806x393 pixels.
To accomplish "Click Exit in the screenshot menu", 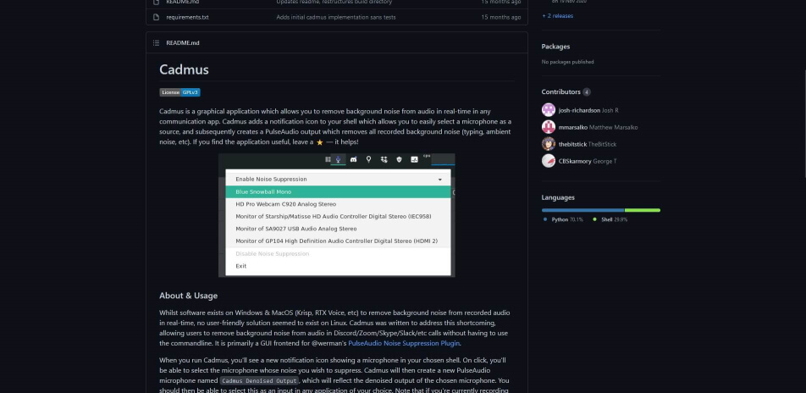I will tap(339, 266).
